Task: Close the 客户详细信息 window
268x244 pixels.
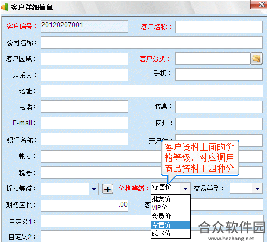Action: [x=259, y=4]
